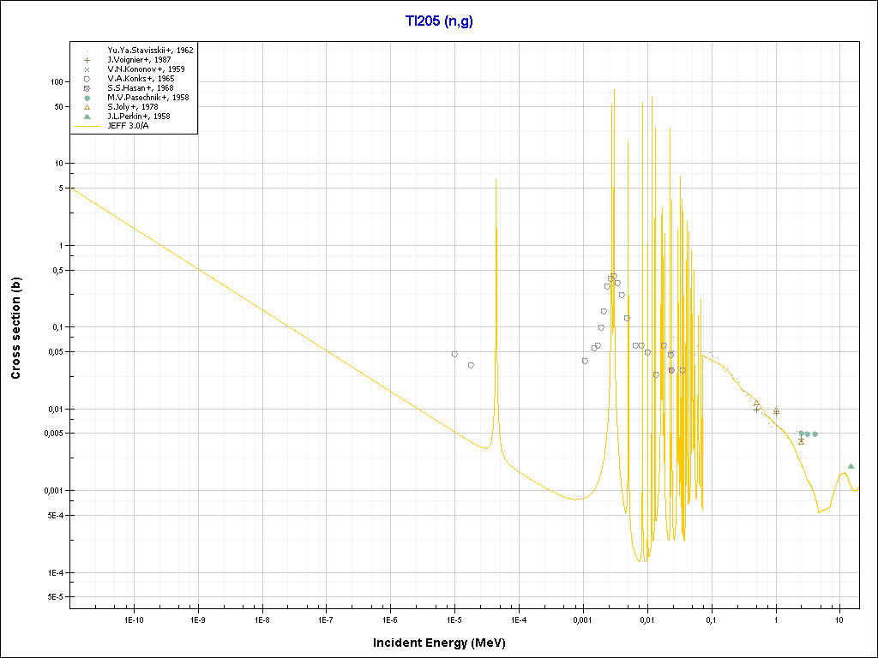Click the plus marker for J.Voignier in legend

click(x=87, y=60)
